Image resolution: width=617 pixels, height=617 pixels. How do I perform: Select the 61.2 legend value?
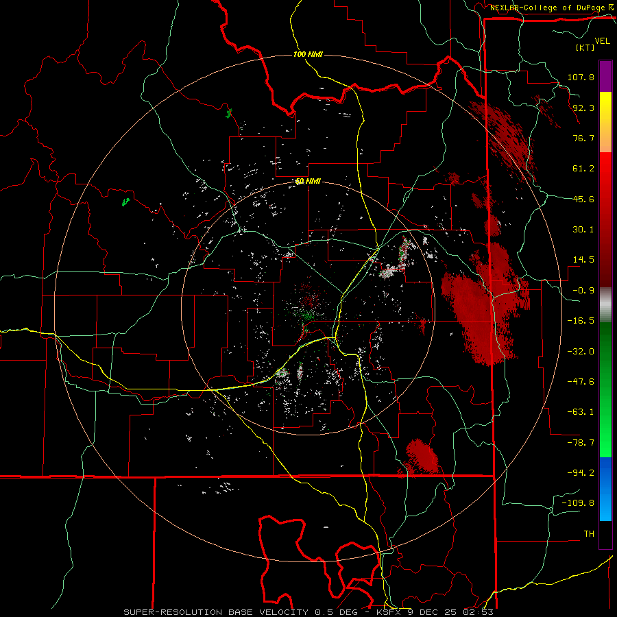click(x=583, y=169)
